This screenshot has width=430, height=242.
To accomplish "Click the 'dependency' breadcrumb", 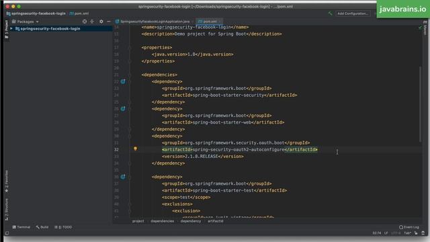I will click(191, 221).
